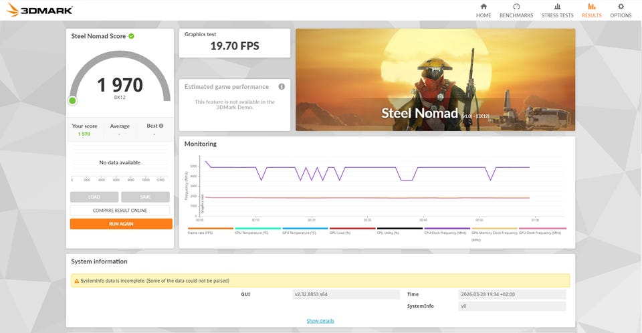This screenshot has height=333, width=642.
Task: Toggle GPU Temperature legend swatch
Action: [x=305, y=229]
